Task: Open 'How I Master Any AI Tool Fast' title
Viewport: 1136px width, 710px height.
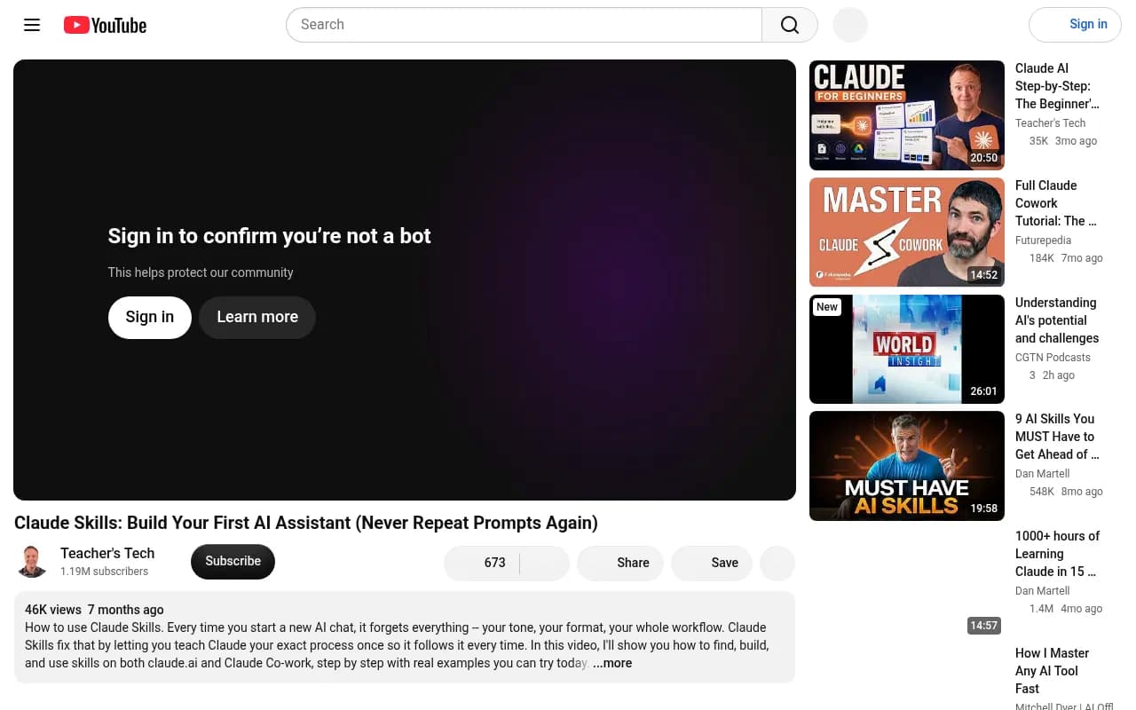Action: point(1053,671)
